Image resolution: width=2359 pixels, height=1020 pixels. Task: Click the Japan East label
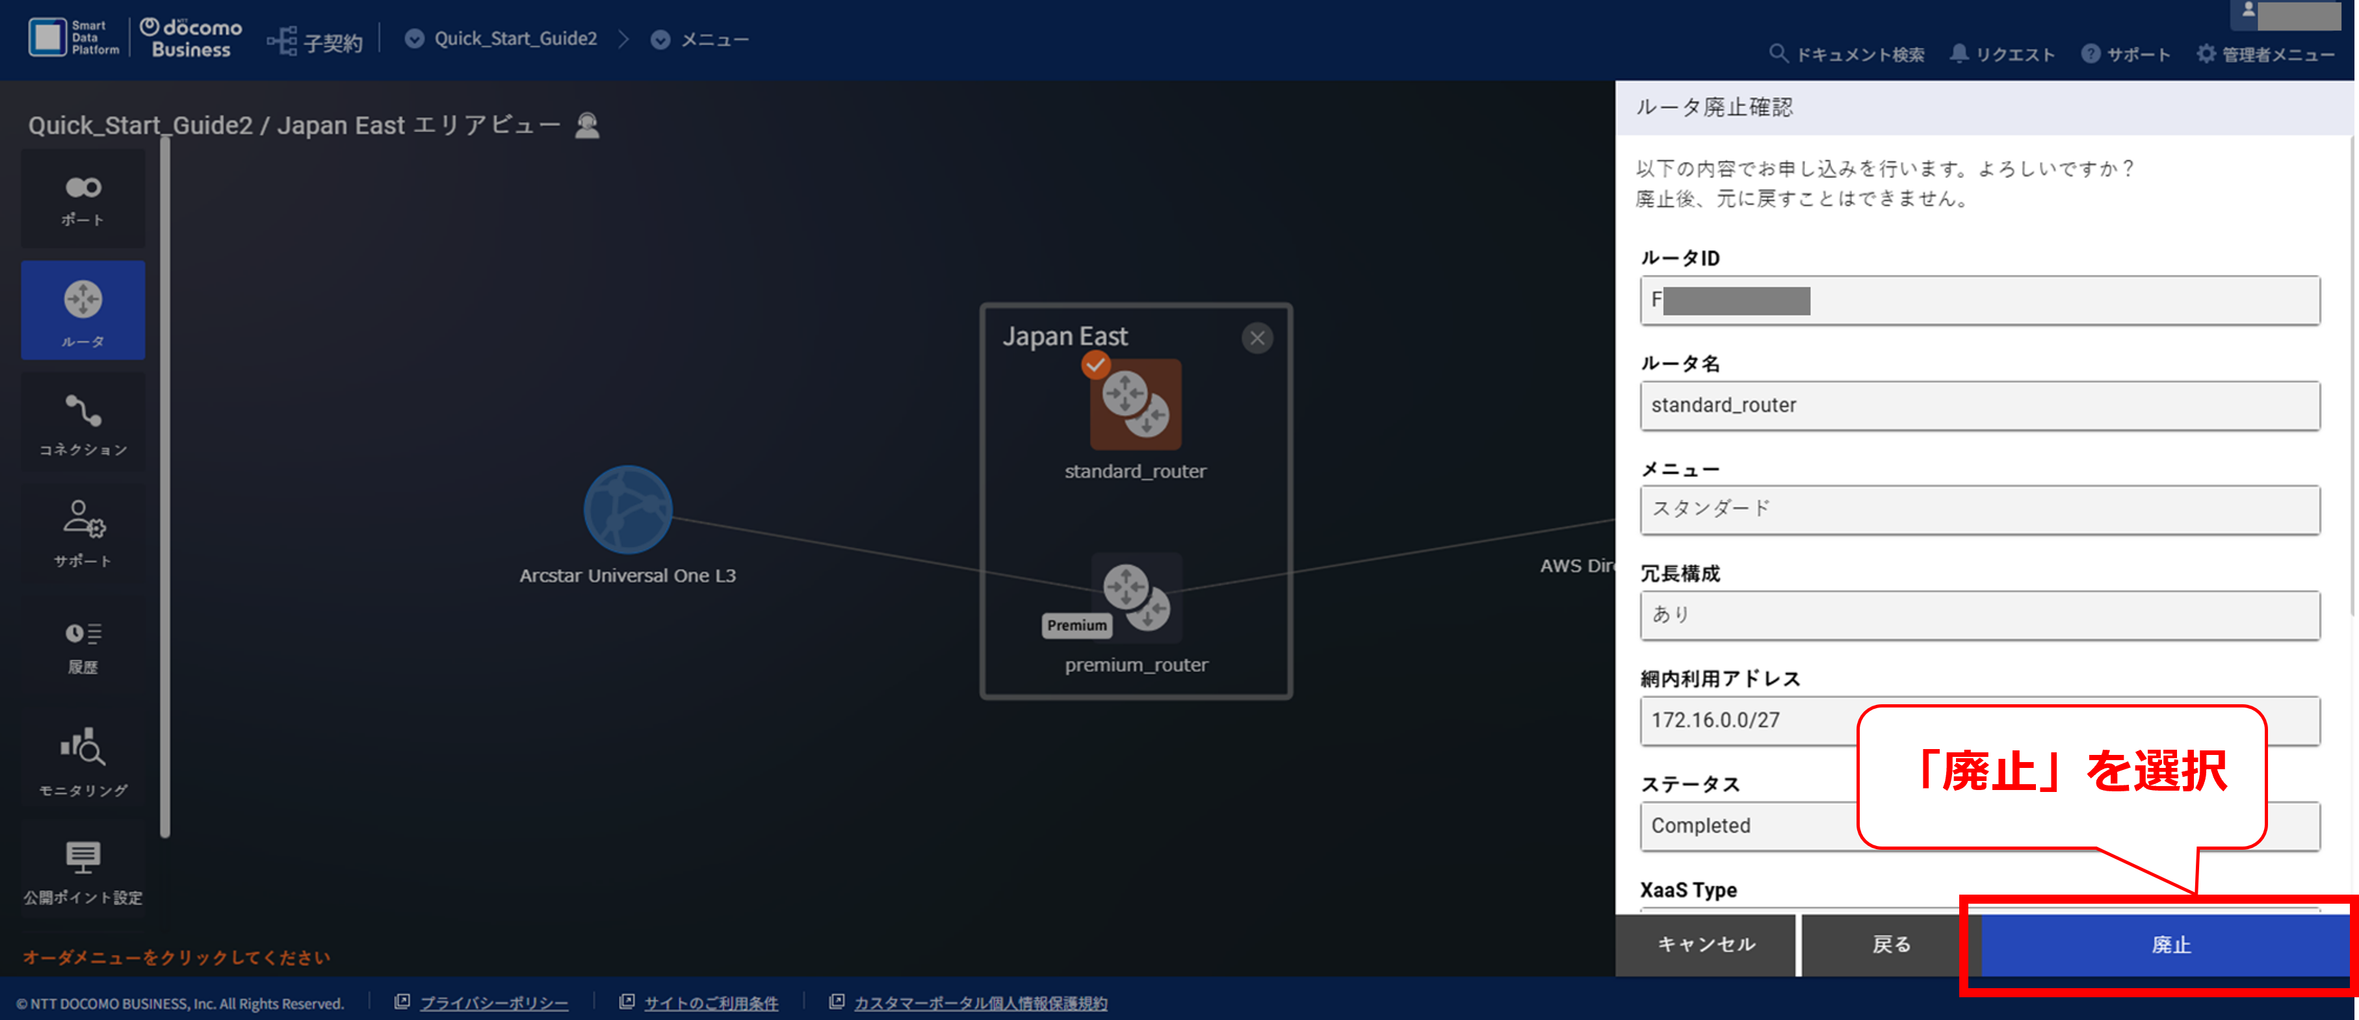point(1065,336)
